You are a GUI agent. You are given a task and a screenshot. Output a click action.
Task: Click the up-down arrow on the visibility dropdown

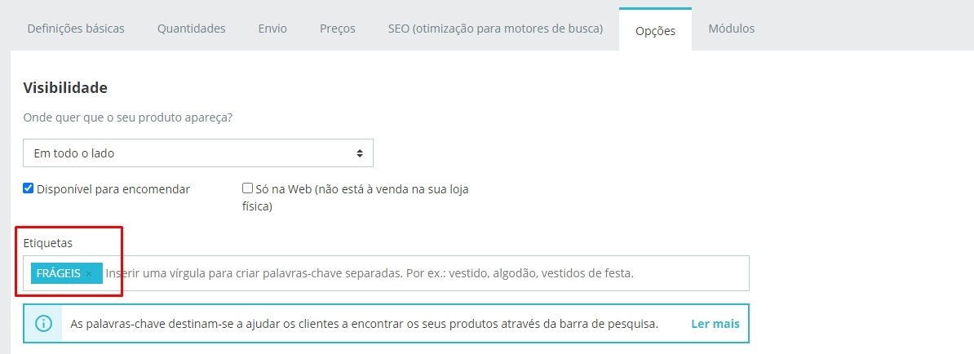coord(360,153)
